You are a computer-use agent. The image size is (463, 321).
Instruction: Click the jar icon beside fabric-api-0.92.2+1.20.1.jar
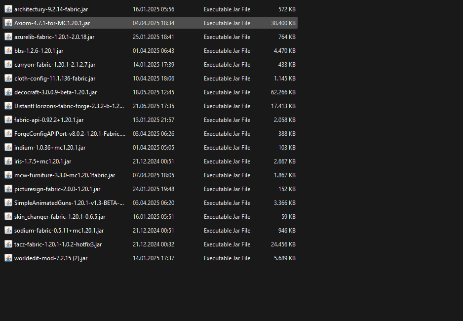point(8,120)
